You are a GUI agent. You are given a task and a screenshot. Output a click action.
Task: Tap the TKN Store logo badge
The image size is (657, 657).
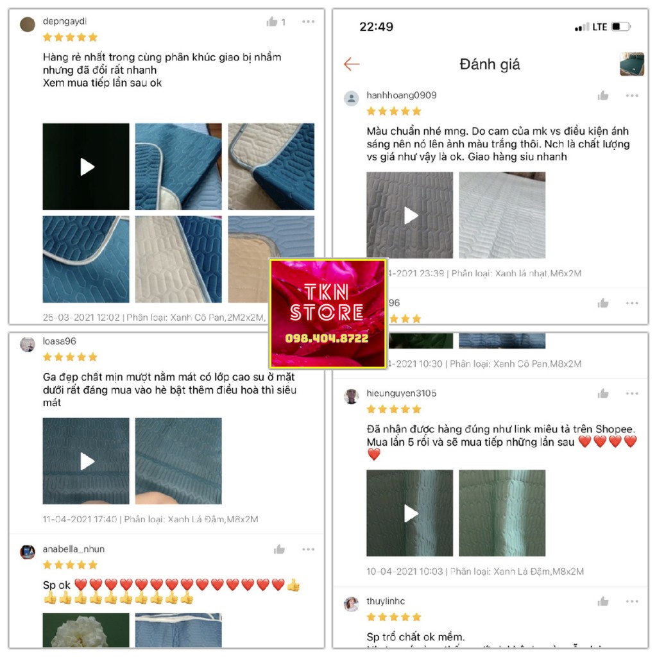click(x=328, y=313)
